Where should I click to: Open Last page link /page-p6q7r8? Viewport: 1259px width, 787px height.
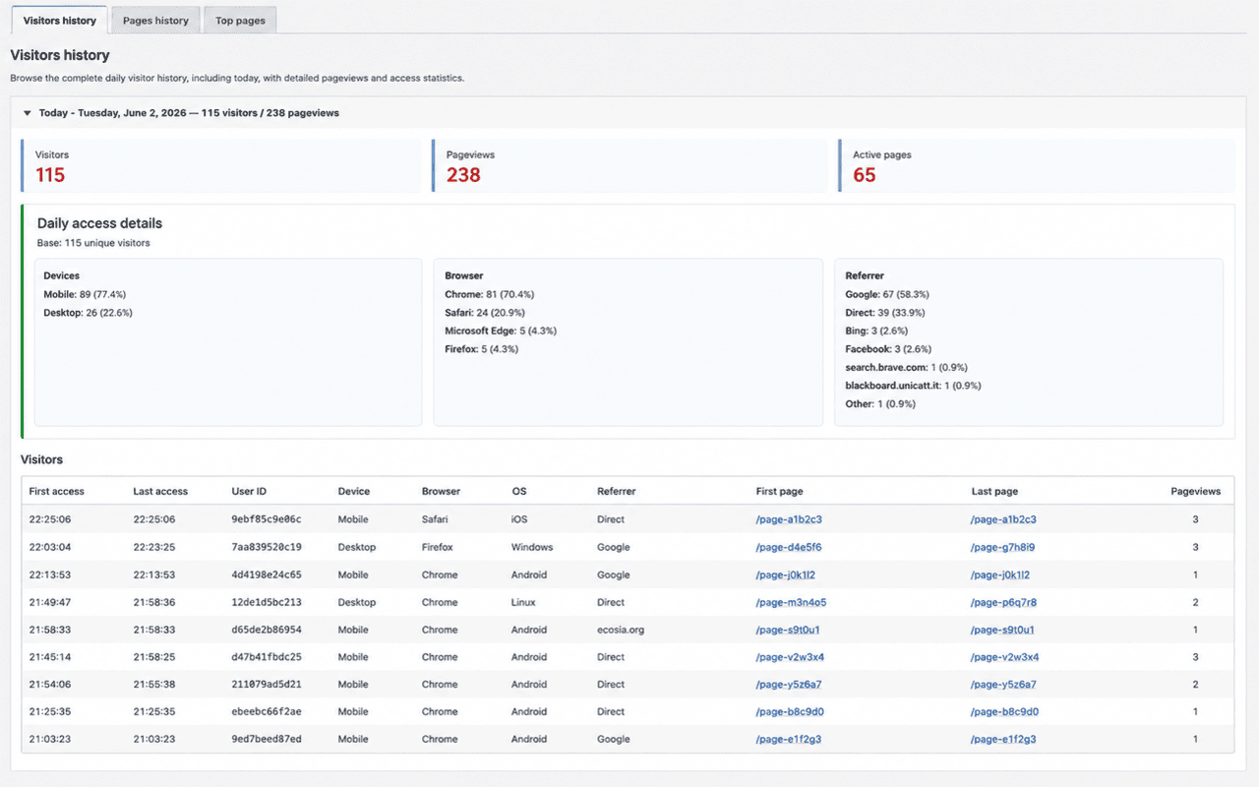pos(1002,602)
